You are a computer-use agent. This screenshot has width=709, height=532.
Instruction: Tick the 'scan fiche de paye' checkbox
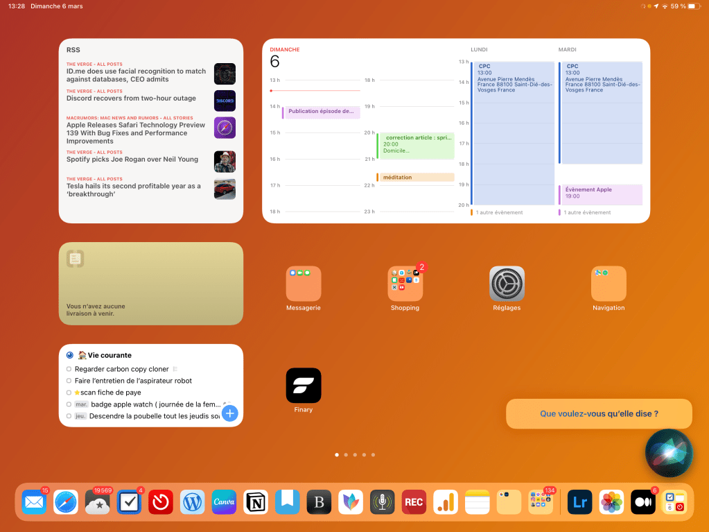point(69,393)
